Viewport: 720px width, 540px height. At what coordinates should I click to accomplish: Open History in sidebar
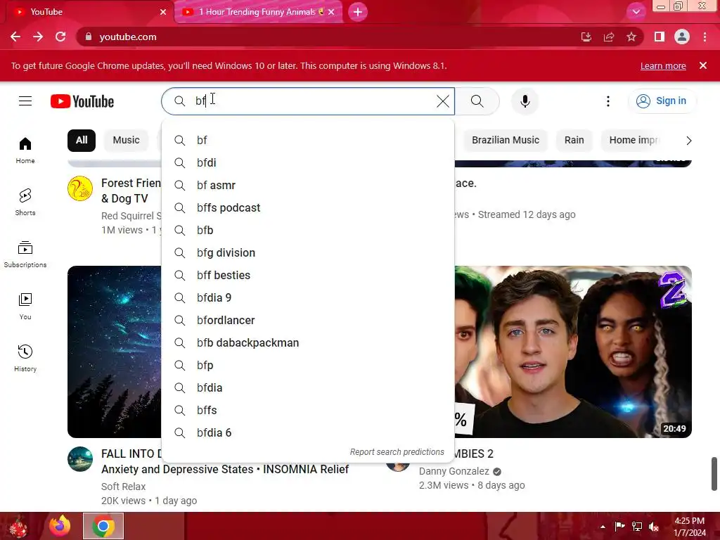tap(25, 358)
